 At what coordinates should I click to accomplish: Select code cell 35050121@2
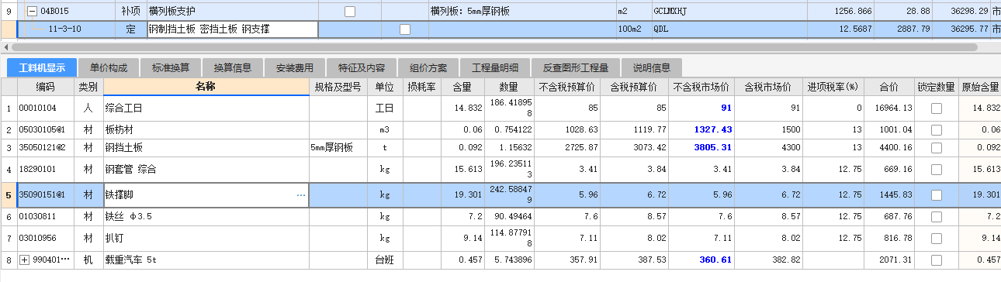pos(45,147)
